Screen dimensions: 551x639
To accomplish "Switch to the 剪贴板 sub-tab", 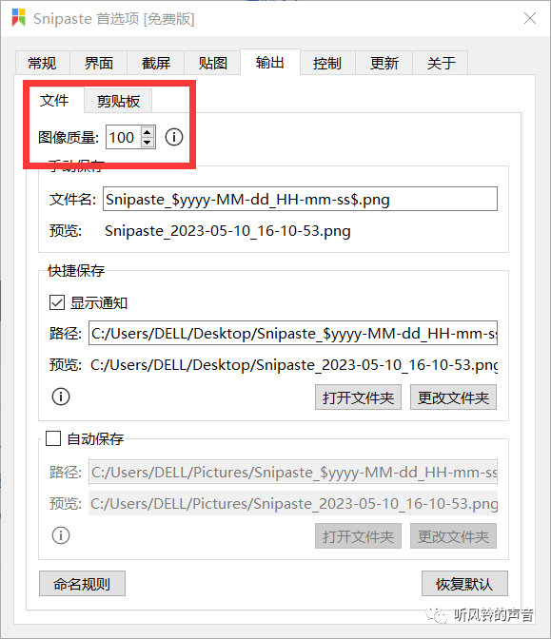I will pyautogui.click(x=118, y=101).
